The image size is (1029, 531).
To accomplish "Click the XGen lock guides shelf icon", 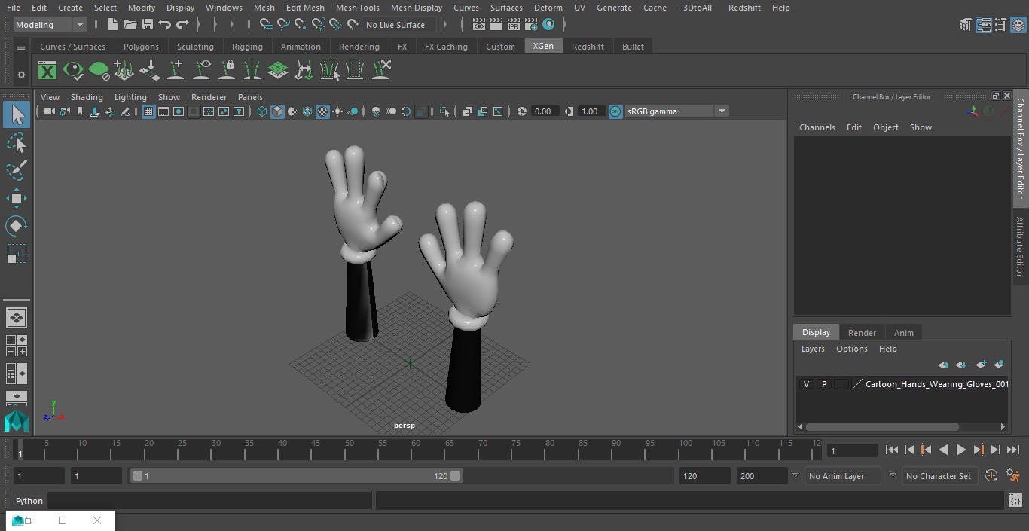I will pyautogui.click(x=227, y=71).
